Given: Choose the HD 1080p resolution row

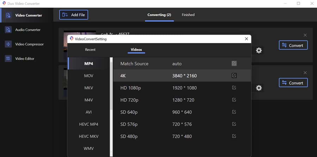Looking at the screenshot, I should tap(182, 88).
